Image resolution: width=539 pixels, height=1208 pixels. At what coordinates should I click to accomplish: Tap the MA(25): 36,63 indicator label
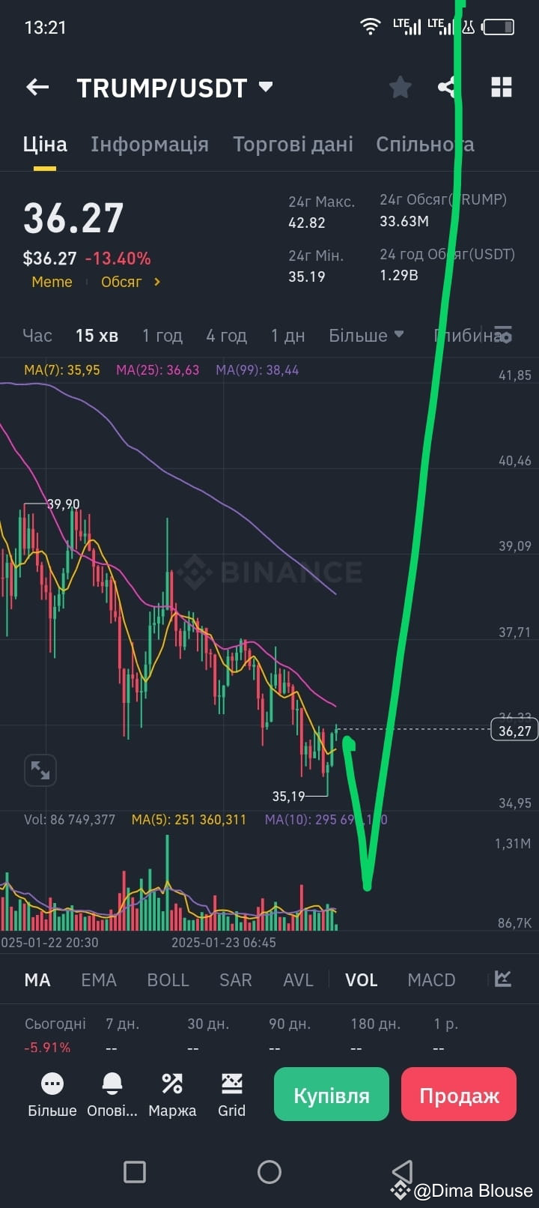(158, 370)
